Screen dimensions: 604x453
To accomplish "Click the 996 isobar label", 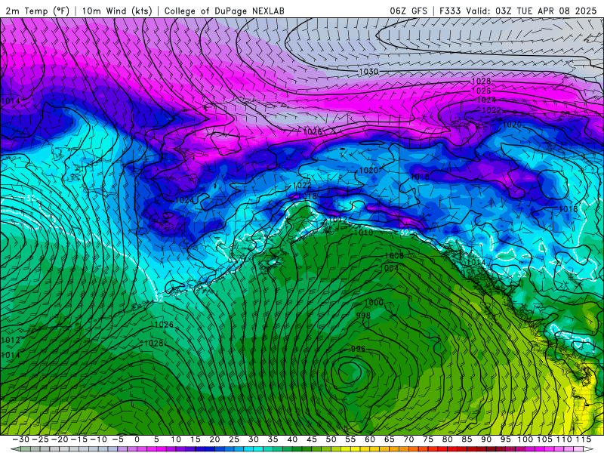I will (x=358, y=349).
